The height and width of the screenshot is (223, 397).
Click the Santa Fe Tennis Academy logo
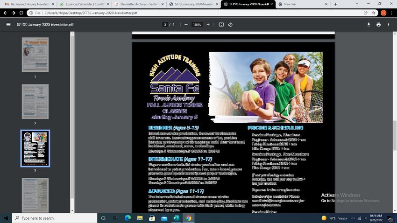tap(175, 78)
